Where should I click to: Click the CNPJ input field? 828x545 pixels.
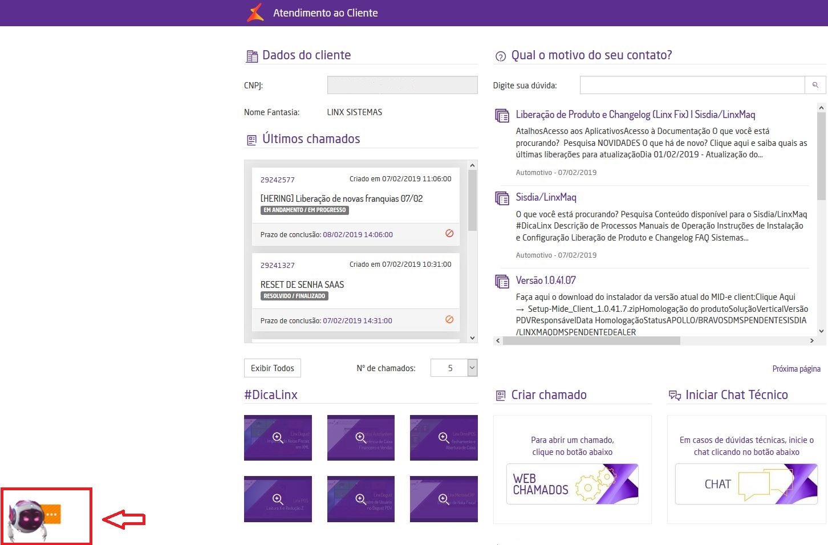point(402,85)
